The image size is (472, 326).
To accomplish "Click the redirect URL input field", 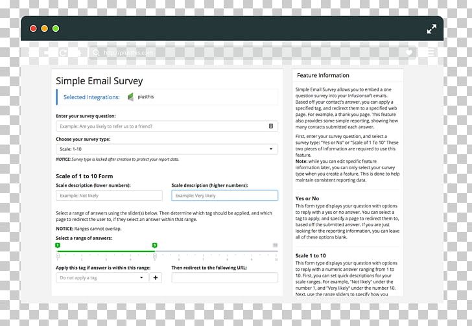I will [x=224, y=277].
